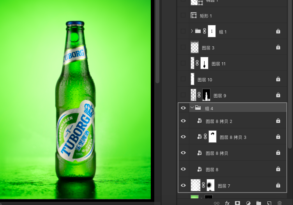The height and width of the screenshot is (205, 293).
Task: Create a new group folder icon
Action: coord(259,203)
